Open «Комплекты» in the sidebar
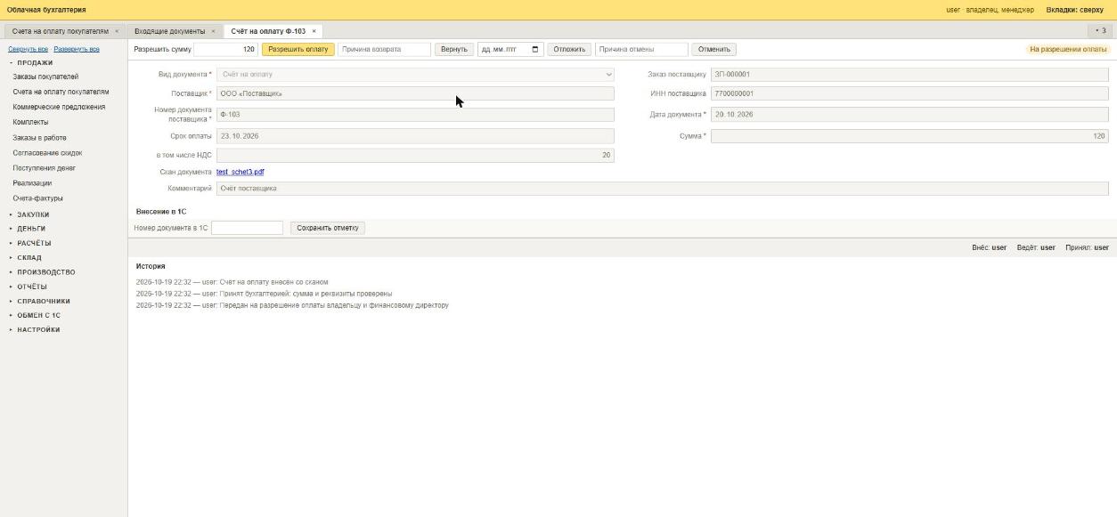The height and width of the screenshot is (517, 1117). point(30,122)
